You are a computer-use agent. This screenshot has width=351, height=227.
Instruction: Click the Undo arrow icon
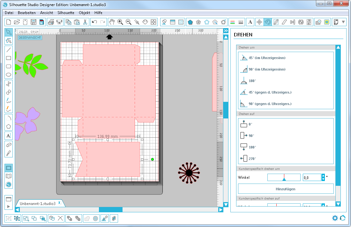pyautogui.click(x=94, y=22)
